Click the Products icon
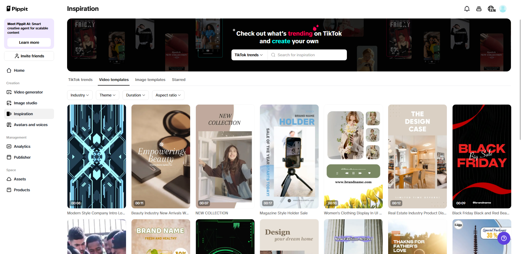Image resolution: width=521 pixels, height=254 pixels. click(x=9, y=190)
